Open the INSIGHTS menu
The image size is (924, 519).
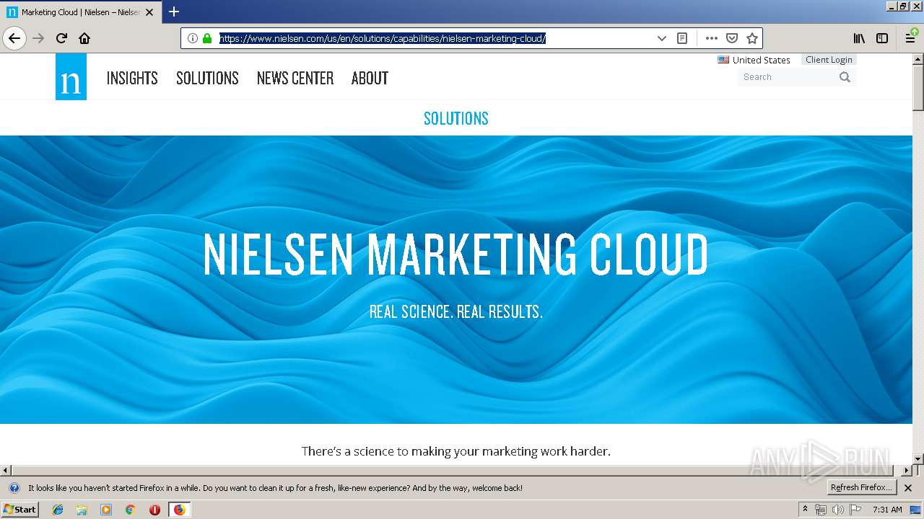(x=132, y=78)
